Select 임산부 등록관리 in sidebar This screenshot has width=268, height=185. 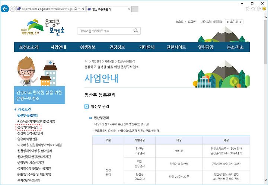[x=27, y=116]
